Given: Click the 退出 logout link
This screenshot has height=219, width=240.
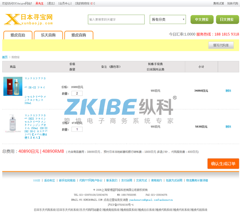Looking at the screenshot, I should pyautogui.click(x=51, y=3).
